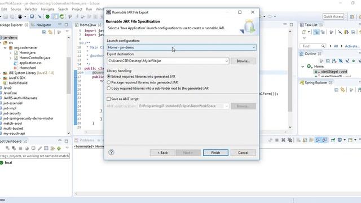Switch to the Navigator tab

click(41, 25)
